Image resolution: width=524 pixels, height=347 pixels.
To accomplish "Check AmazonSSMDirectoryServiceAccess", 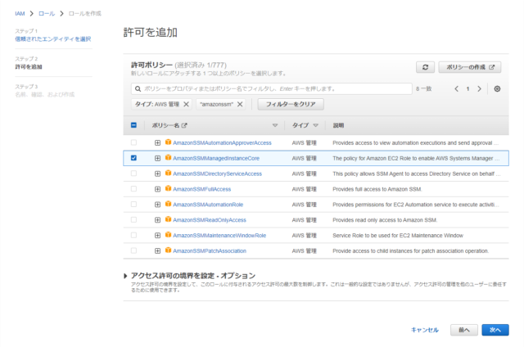I will click(x=133, y=173).
